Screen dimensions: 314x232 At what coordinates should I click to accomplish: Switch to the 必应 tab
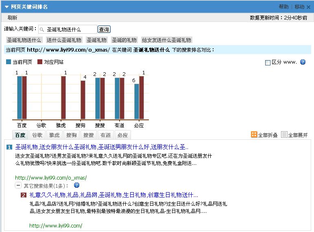click(x=122, y=135)
